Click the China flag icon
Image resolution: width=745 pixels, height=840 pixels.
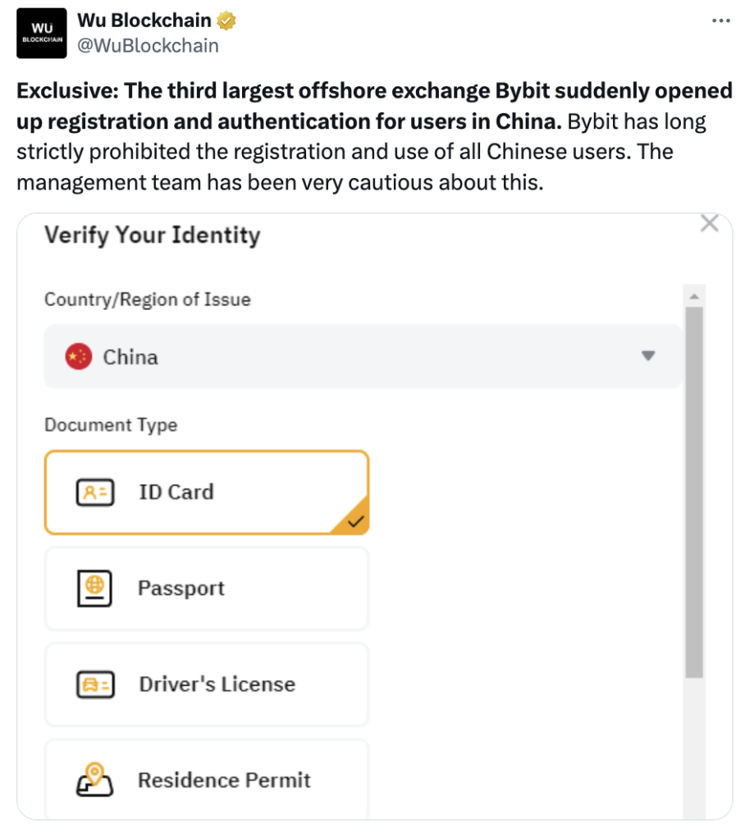(x=79, y=356)
